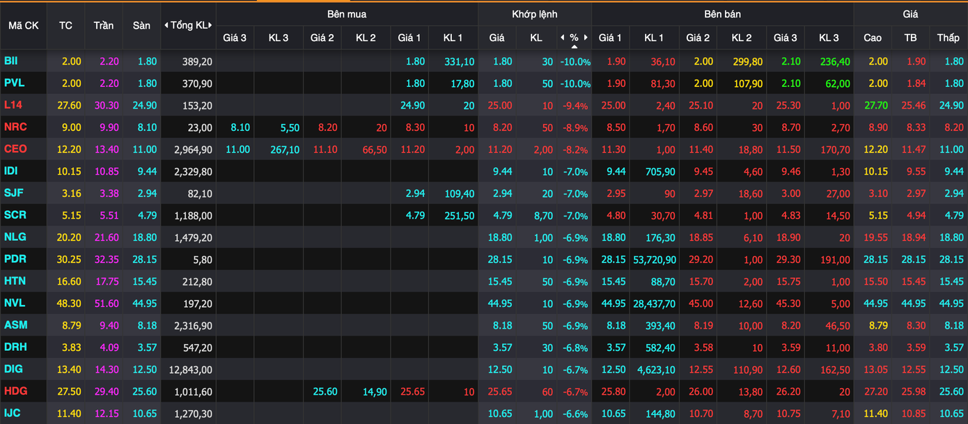The image size is (968, 424).
Task: Toggle sort triangle under % header
Action: pyautogui.click(x=575, y=47)
